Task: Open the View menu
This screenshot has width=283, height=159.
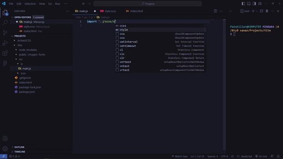Action: 42,4
